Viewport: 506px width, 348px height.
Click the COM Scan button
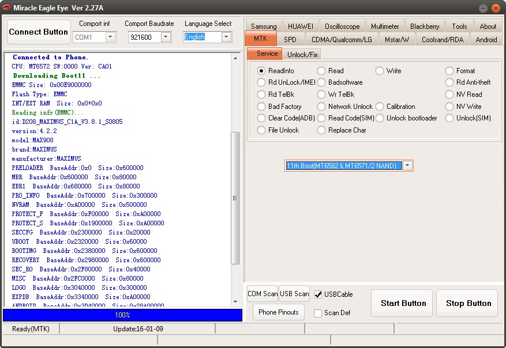point(263,293)
